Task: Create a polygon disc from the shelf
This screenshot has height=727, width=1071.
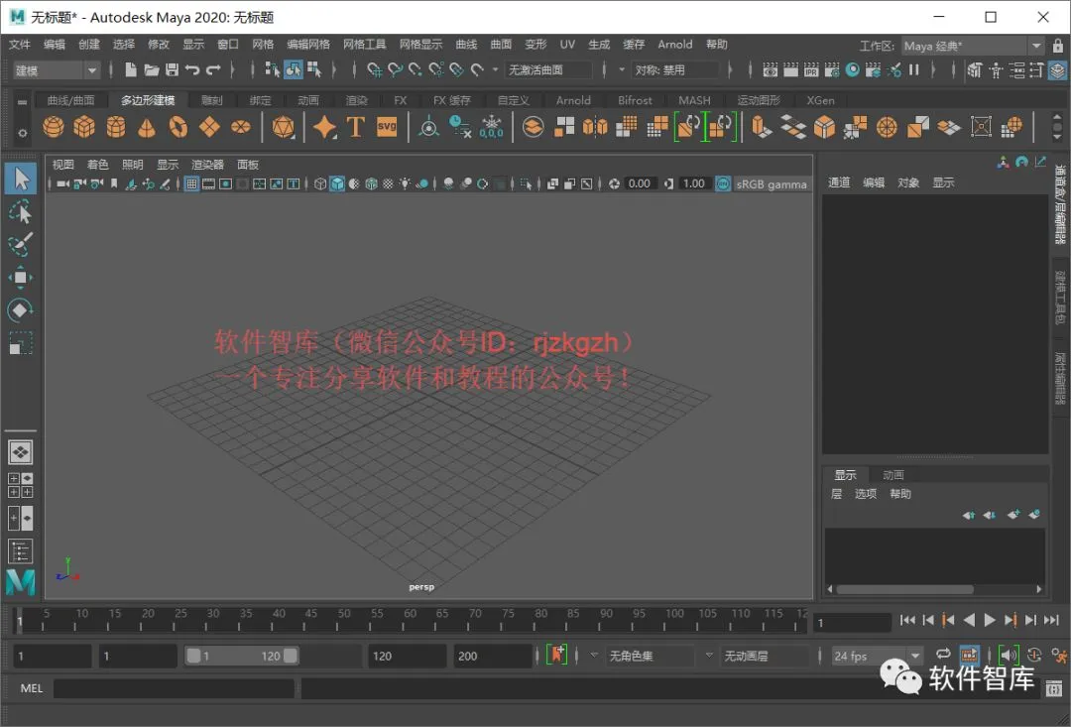Action: pyautogui.click(x=240, y=127)
